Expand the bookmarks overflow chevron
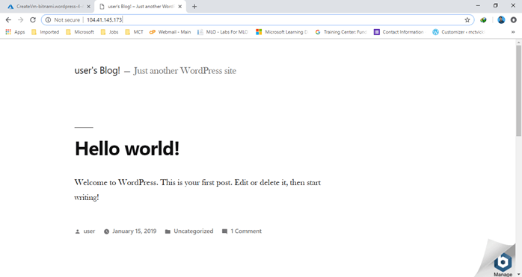The width and height of the screenshot is (522, 277). (x=513, y=32)
